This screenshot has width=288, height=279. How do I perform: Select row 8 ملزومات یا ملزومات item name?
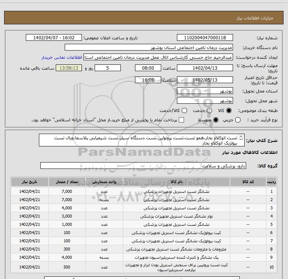pyautogui.click(x=176, y=249)
